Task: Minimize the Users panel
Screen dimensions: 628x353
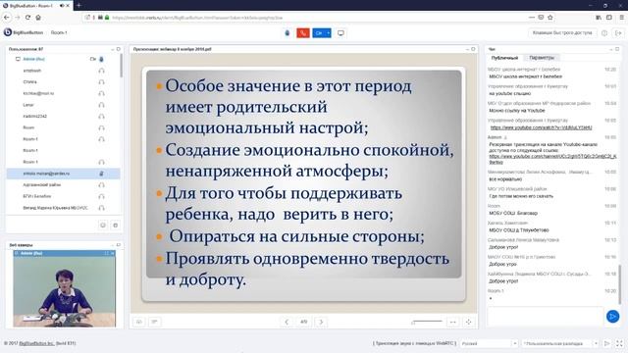Action: [x=112, y=49]
